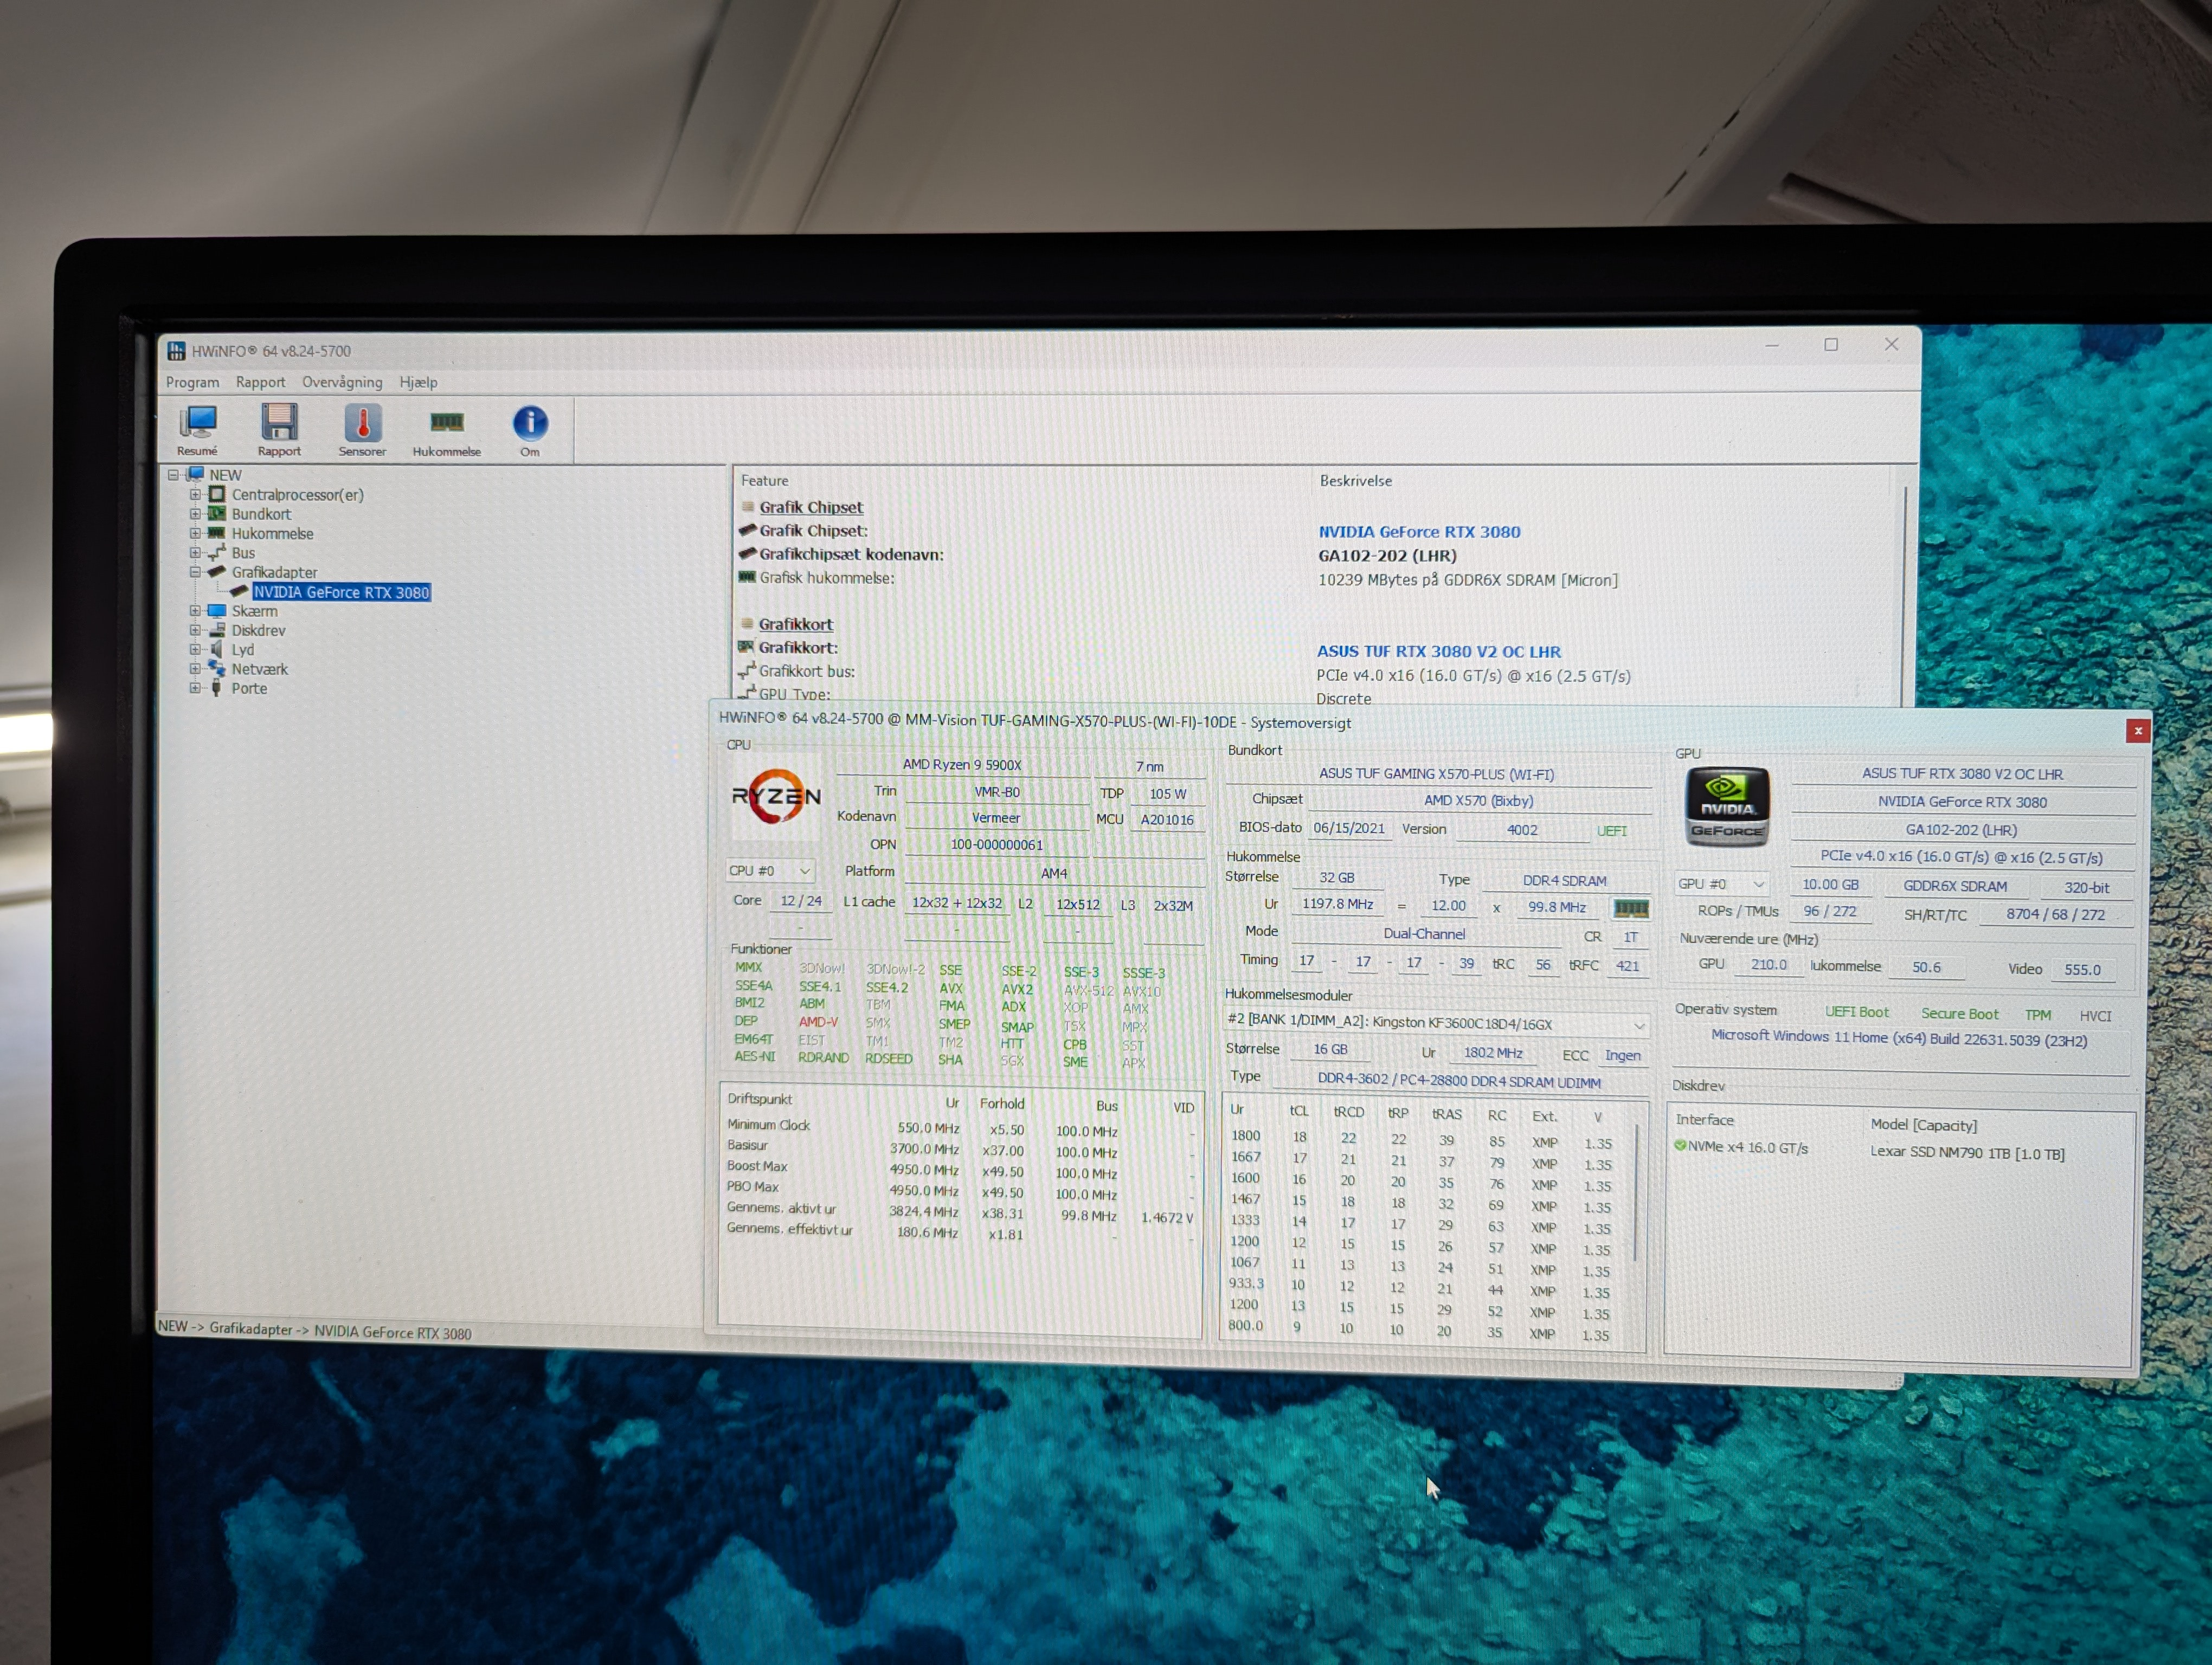Viewport: 2212px width, 1665px height.
Task: Click the Hukommelse memory icon
Action: pyautogui.click(x=446, y=423)
